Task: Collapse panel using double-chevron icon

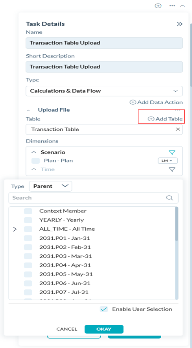Action: pyautogui.click(x=179, y=24)
